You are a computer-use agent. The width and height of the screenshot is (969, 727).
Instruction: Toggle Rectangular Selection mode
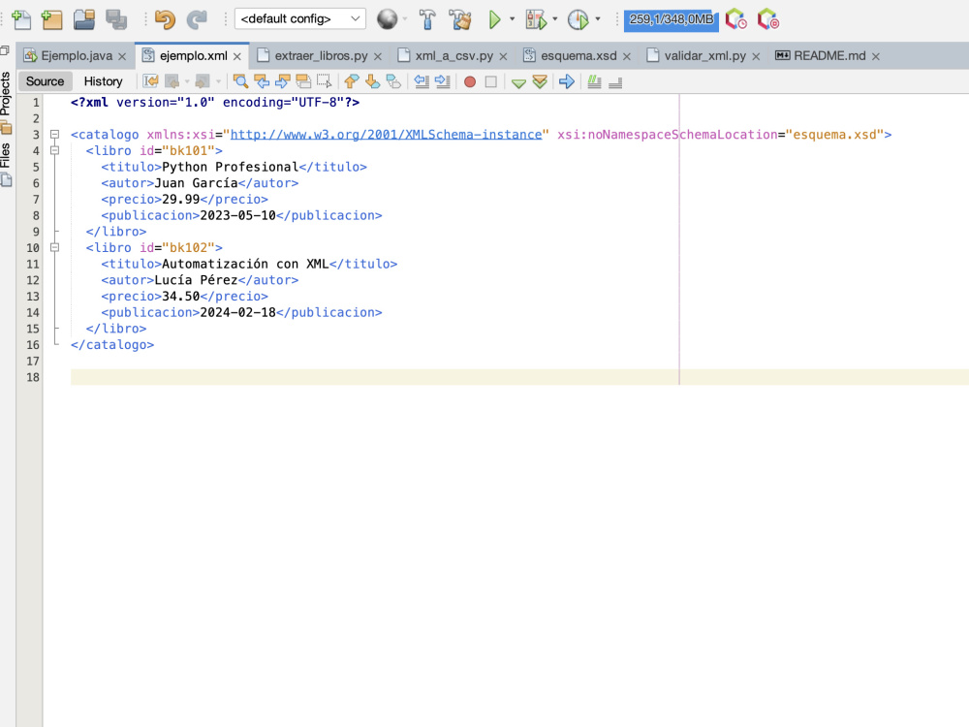325,81
